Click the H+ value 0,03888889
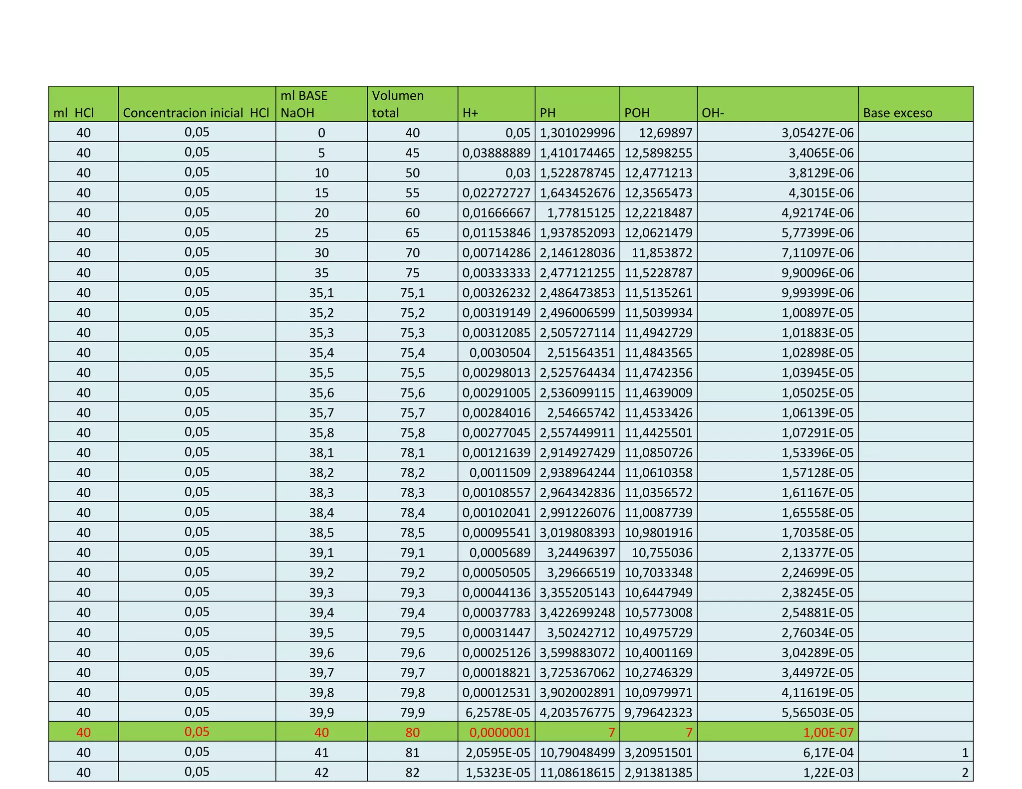 496,153
